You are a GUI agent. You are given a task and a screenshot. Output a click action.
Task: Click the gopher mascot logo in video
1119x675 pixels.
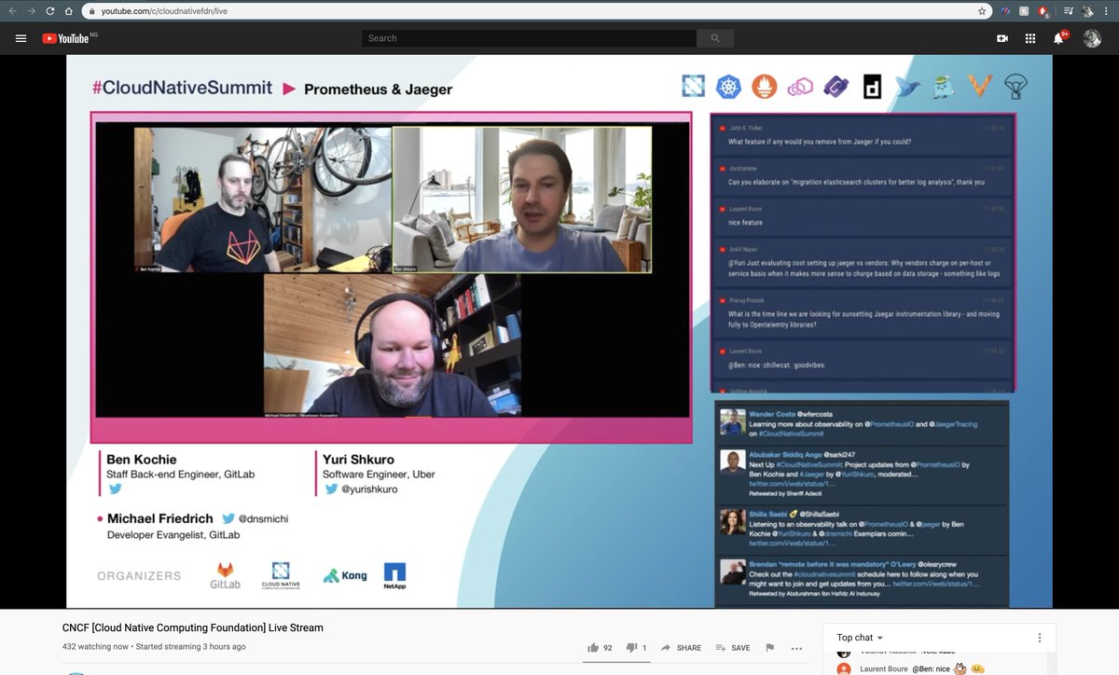pos(945,87)
